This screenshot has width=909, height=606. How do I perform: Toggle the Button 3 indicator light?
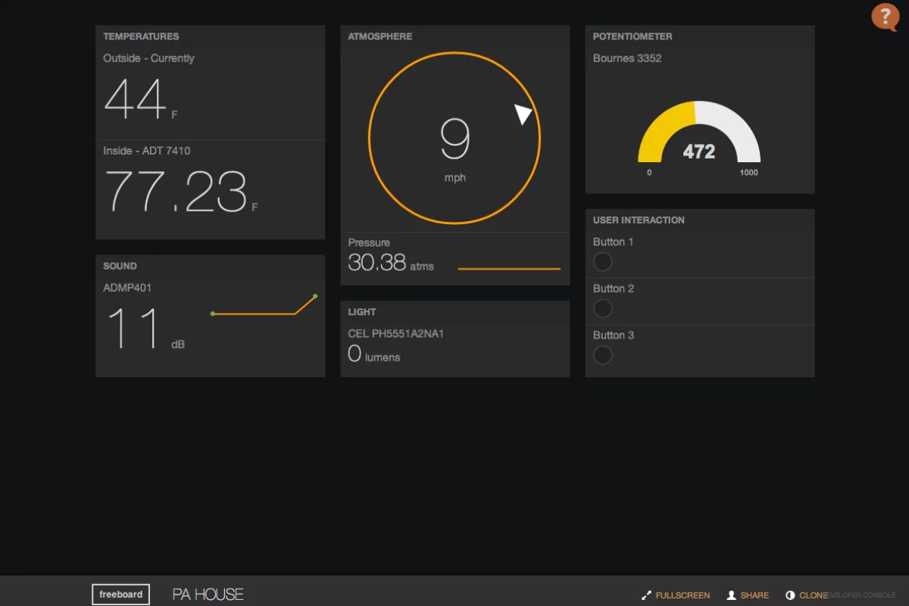tap(603, 355)
